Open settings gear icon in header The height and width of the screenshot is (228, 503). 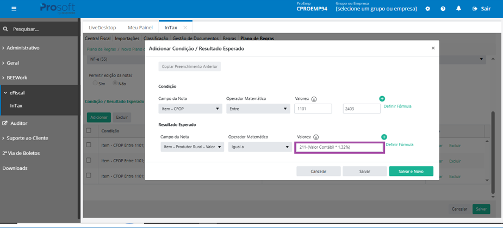(x=427, y=9)
